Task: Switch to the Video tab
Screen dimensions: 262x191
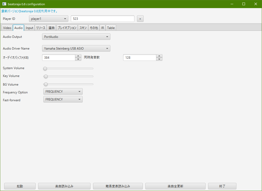Action: (7, 28)
